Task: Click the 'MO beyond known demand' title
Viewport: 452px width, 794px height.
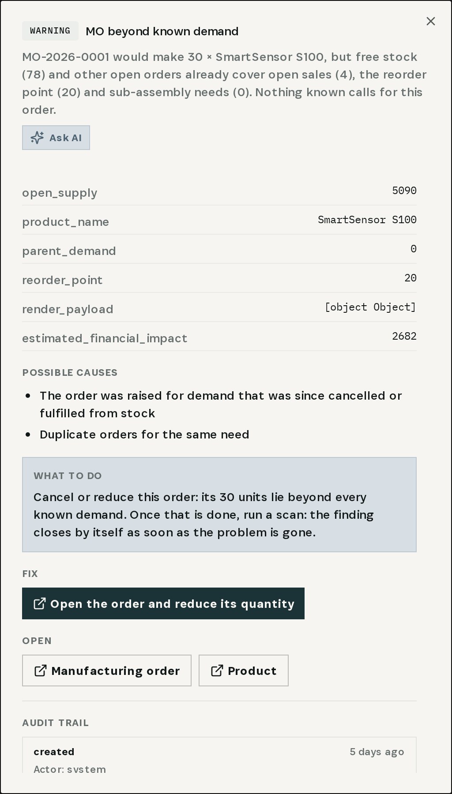Action: (162, 31)
